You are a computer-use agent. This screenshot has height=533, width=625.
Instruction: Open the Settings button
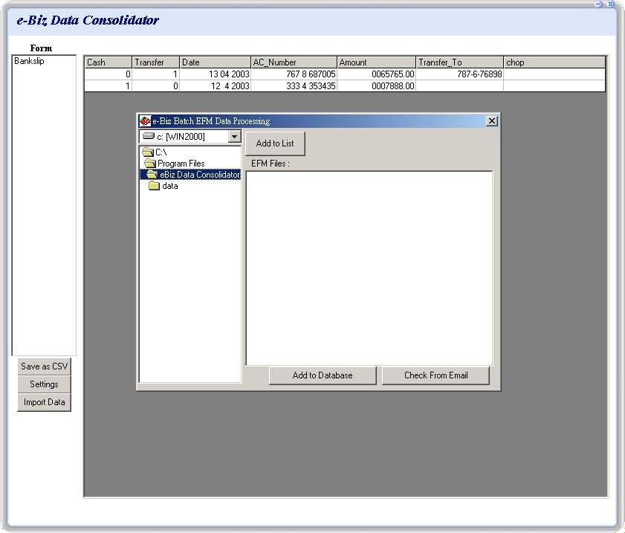coord(44,384)
